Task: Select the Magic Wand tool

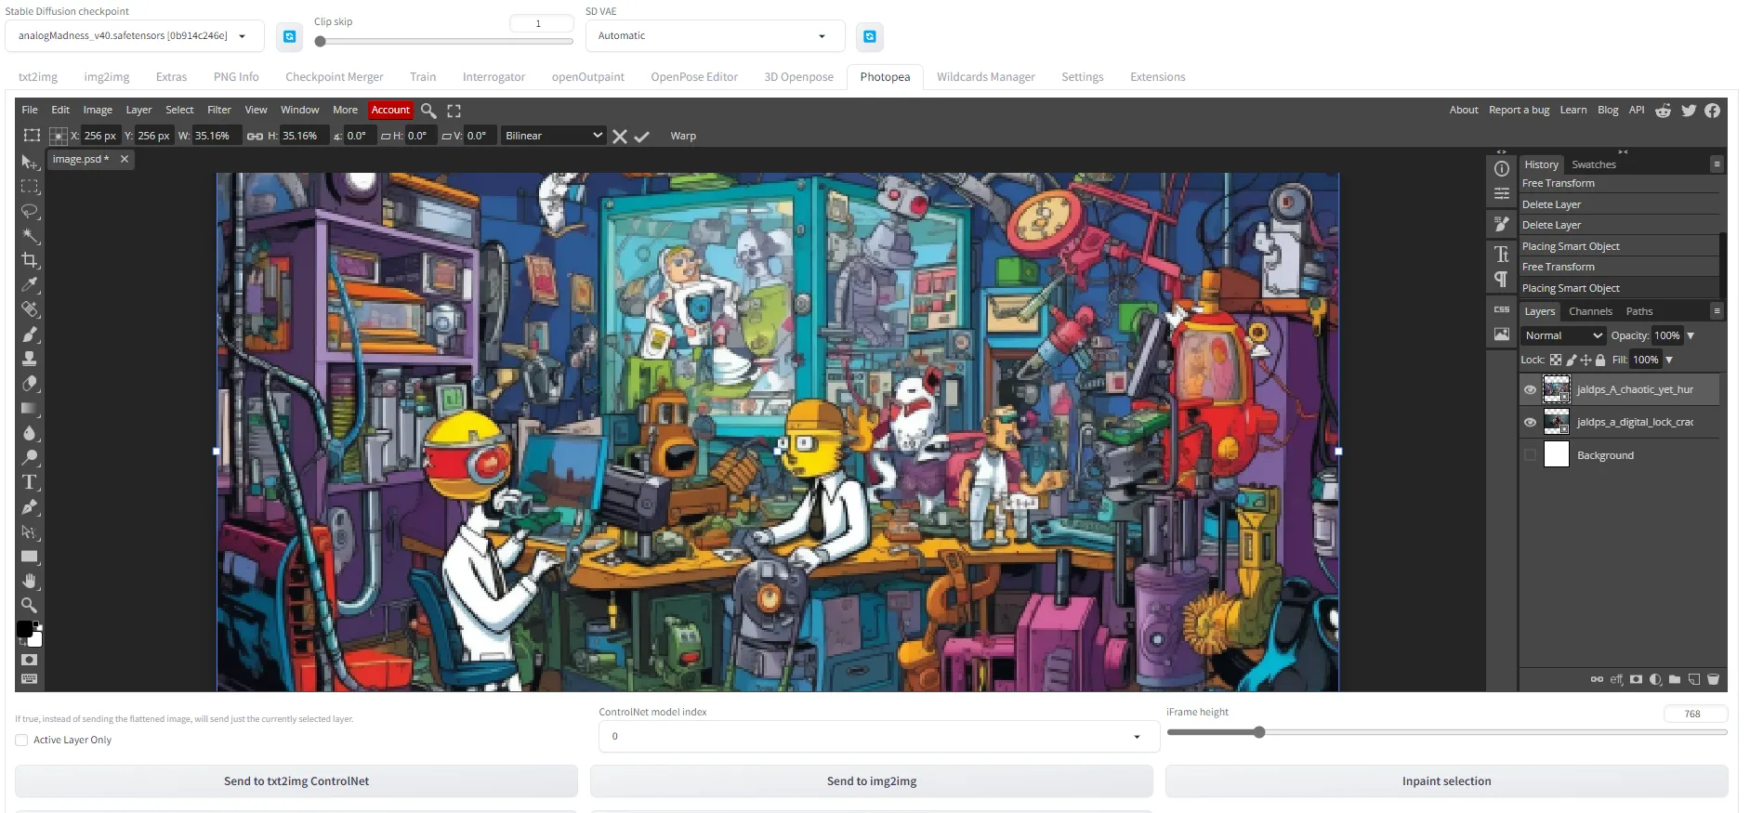Action: [30, 235]
